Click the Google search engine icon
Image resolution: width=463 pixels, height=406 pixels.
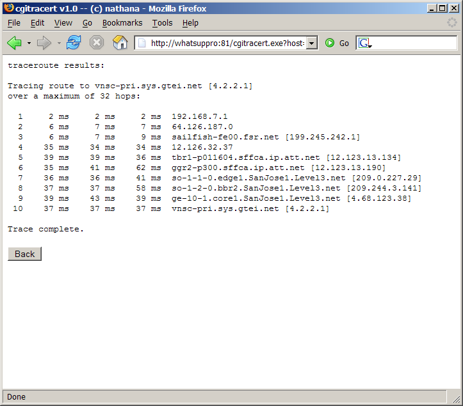364,43
